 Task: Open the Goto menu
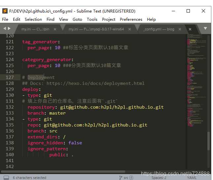click(x=77, y=19)
